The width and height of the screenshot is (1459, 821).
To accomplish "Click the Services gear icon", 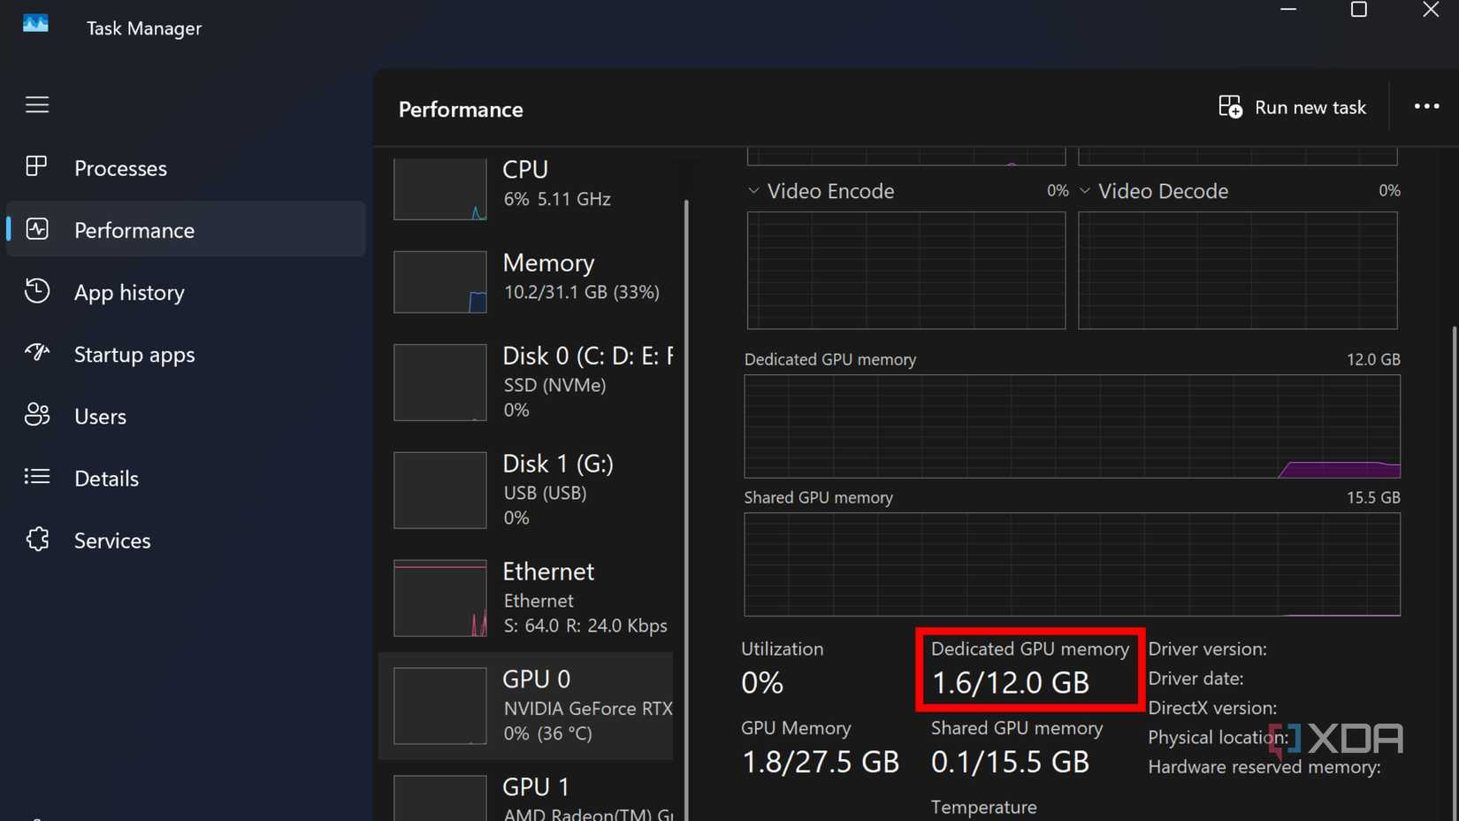I will click(x=37, y=539).
